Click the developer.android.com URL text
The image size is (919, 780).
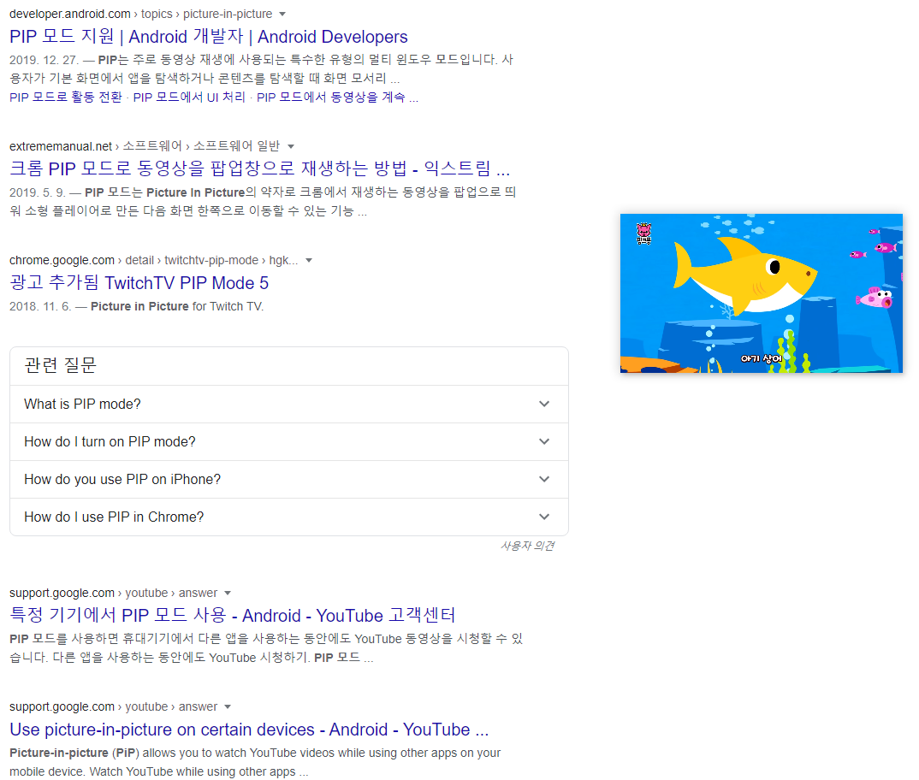point(70,14)
